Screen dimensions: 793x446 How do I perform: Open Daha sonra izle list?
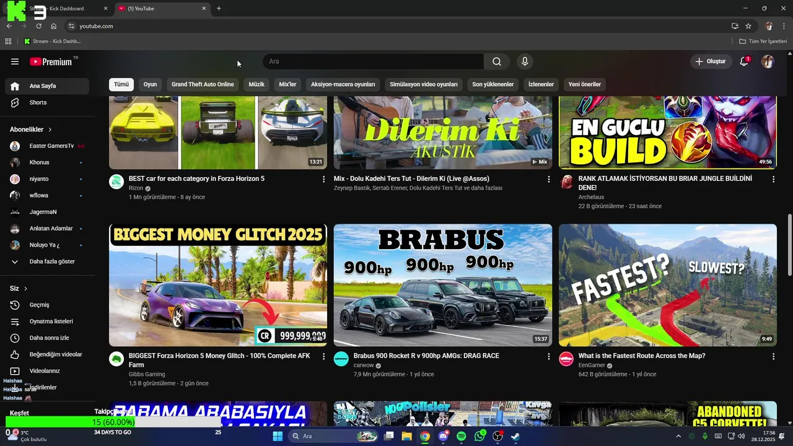47,338
